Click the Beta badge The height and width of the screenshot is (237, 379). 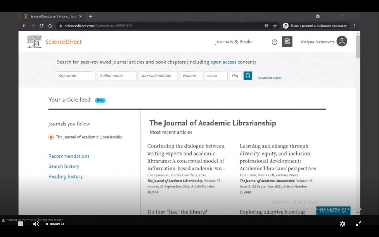click(100, 100)
